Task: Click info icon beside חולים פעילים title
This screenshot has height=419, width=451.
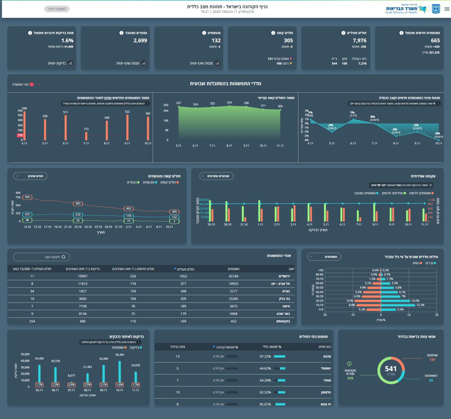Action: point(343,33)
